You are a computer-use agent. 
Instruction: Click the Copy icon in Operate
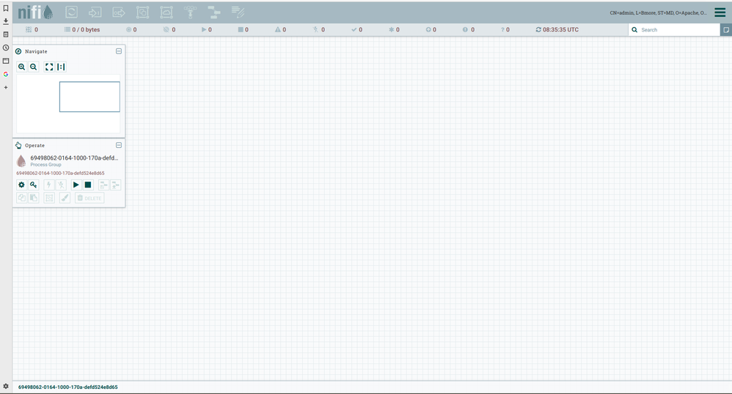tap(21, 198)
